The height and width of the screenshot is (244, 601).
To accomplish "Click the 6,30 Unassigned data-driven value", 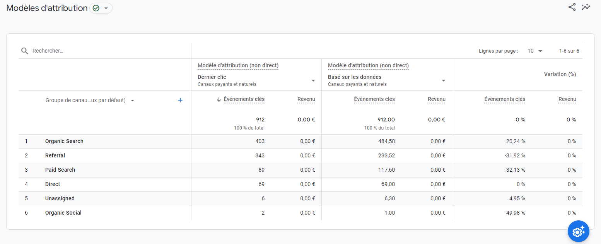I will 389,198.
